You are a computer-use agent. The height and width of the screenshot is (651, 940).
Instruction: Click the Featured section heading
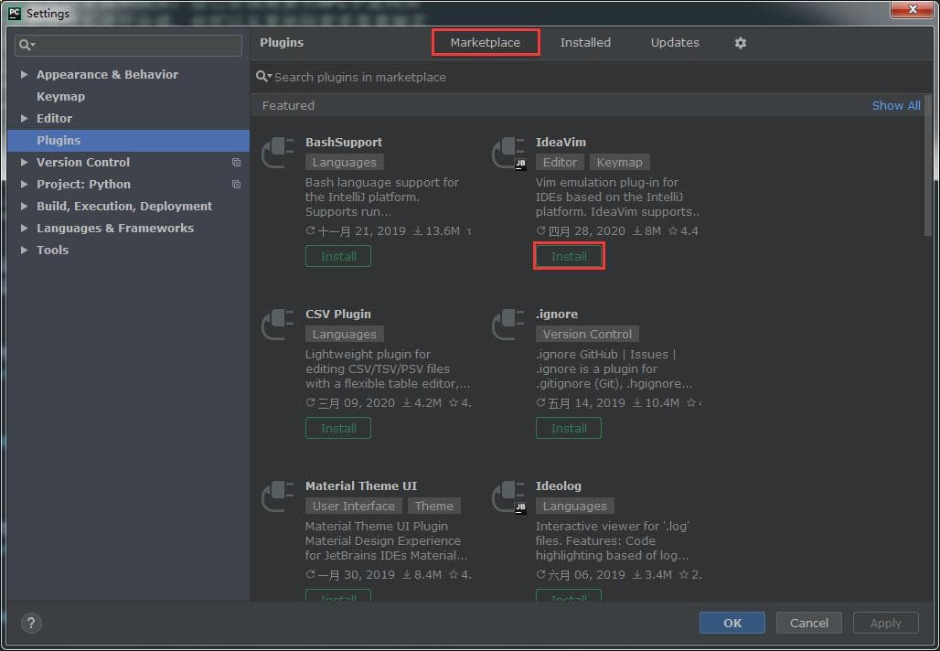[x=288, y=105]
